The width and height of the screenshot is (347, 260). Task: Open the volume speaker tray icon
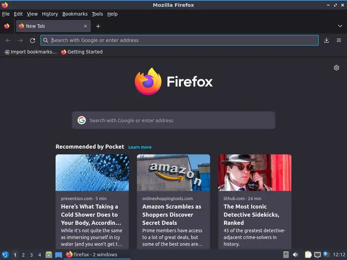pyautogui.click(x=295, y=255)
